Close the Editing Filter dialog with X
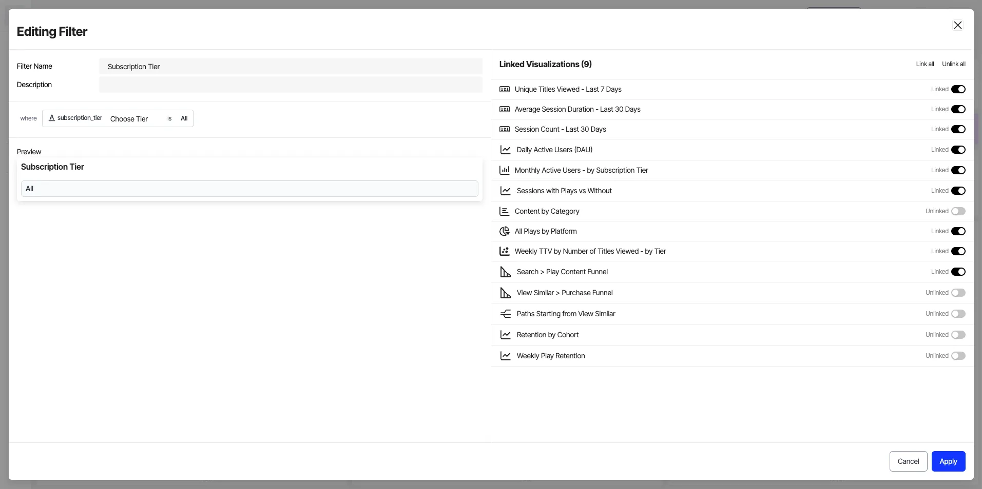This screenshot has width=982, height=489. coord(958,25)
